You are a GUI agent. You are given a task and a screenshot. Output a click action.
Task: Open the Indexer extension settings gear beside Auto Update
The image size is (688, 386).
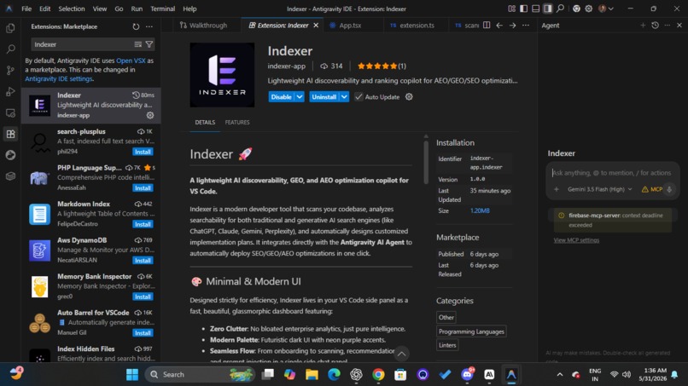(409, 97)
